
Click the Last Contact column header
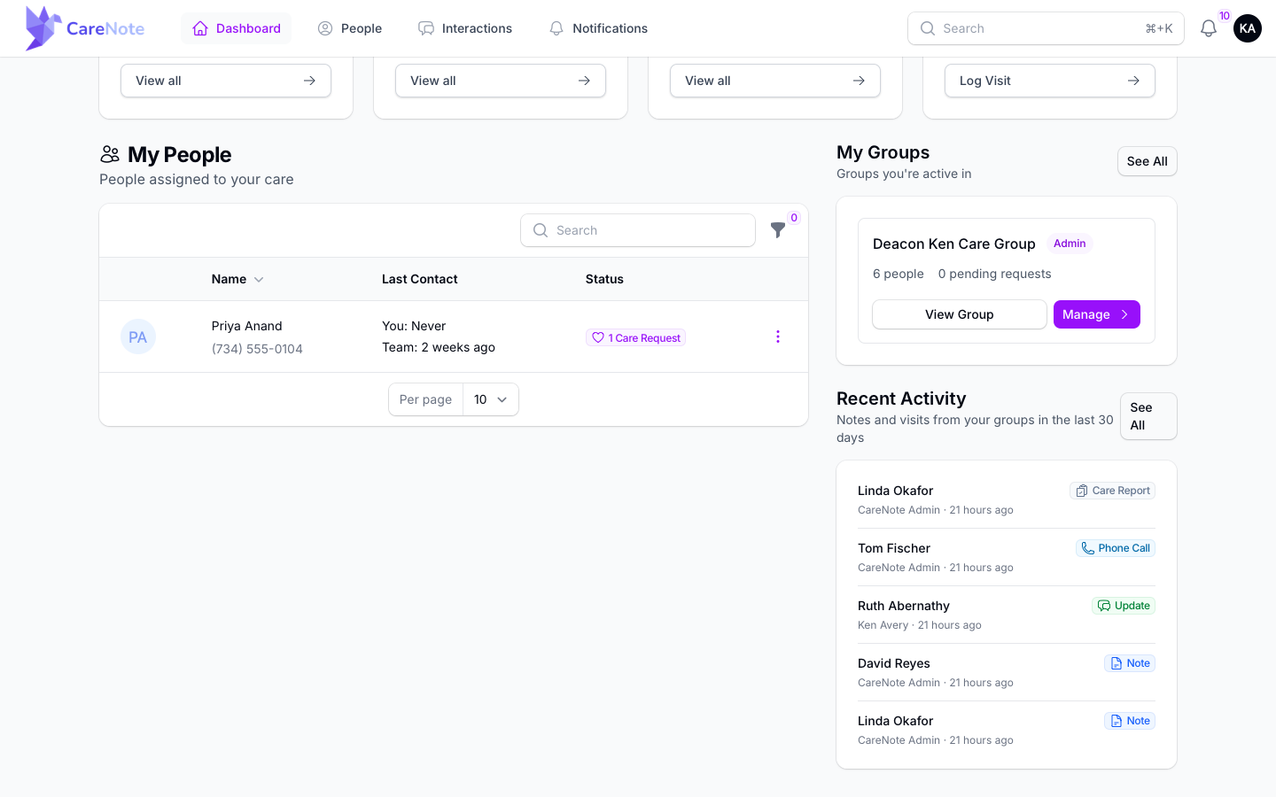[x=420, y=279]
